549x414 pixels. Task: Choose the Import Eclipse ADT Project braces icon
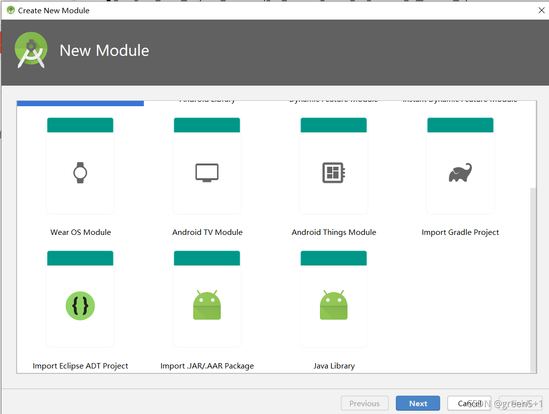coord(80,306)
